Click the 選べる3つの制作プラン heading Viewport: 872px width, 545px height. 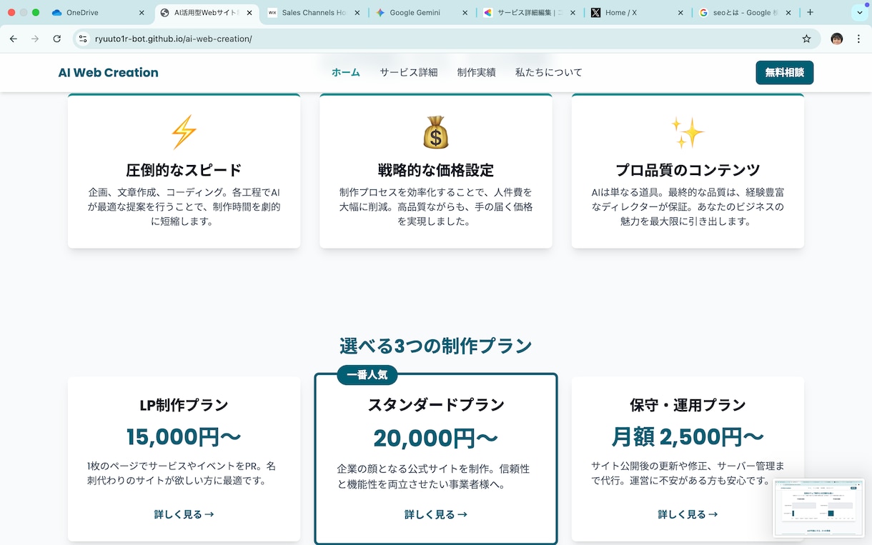(x=436, y=346)
